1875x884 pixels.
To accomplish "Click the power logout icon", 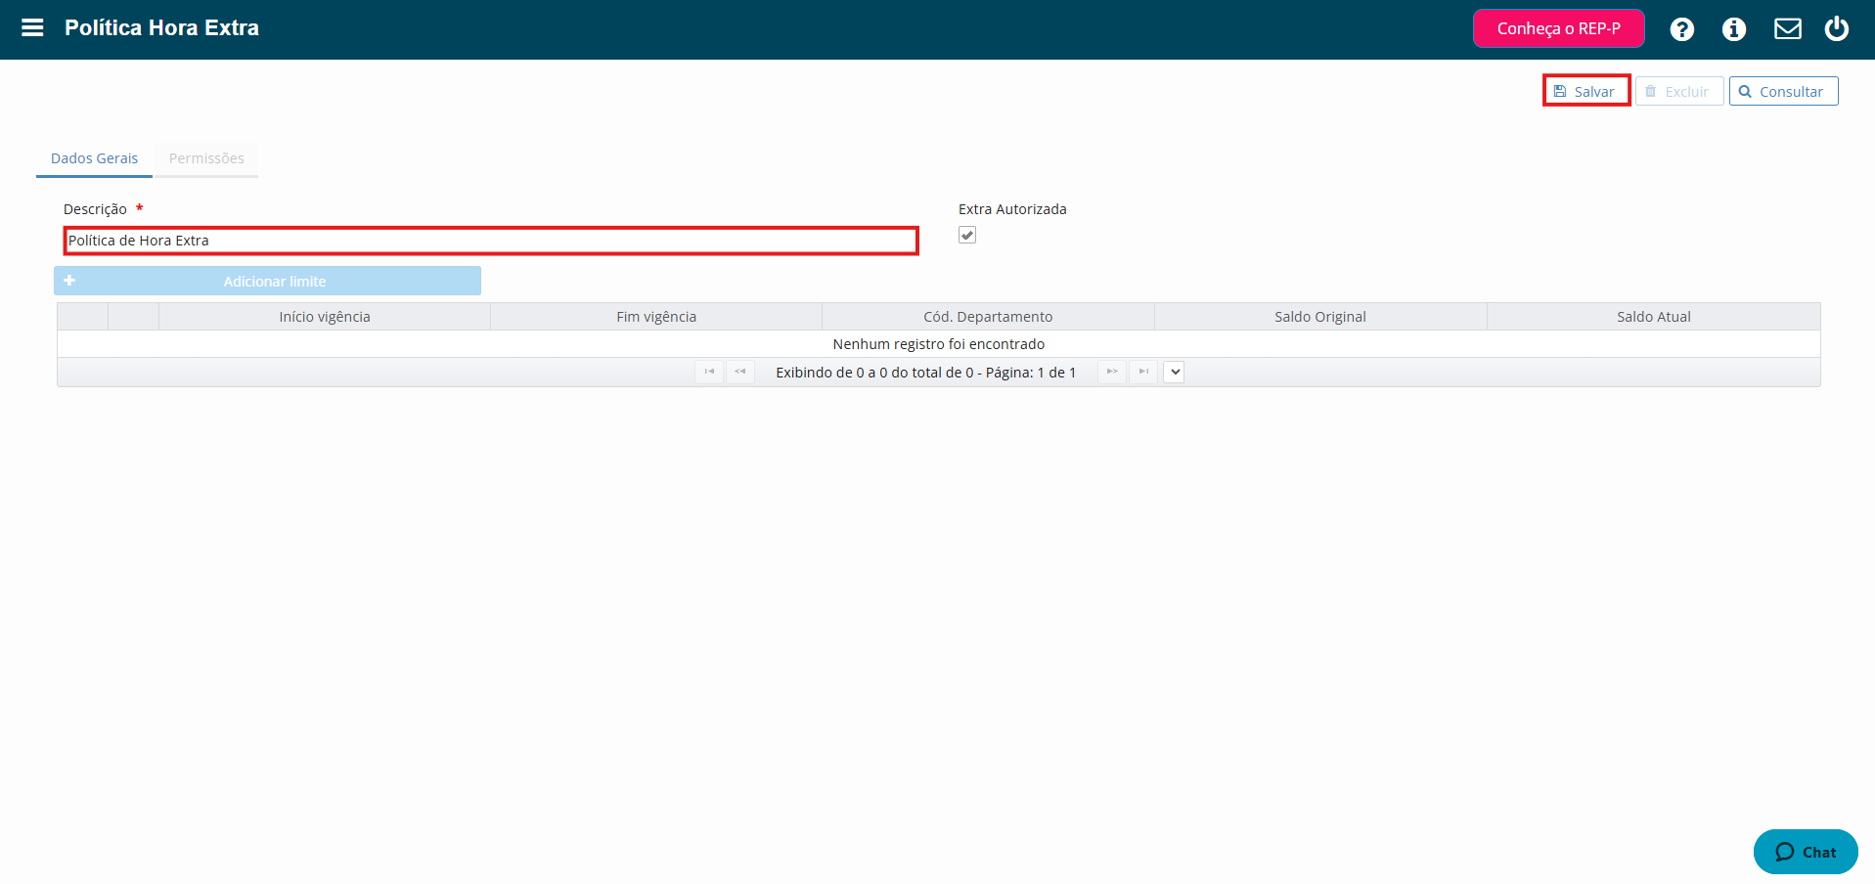I will tap(1837, 28).
